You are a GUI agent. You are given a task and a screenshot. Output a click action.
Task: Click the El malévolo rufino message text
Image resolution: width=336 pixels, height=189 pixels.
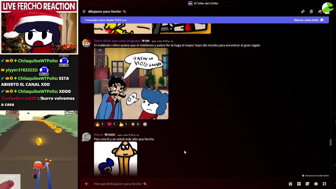(177, 45)
